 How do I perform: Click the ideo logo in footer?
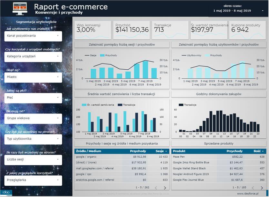(6, 192)
